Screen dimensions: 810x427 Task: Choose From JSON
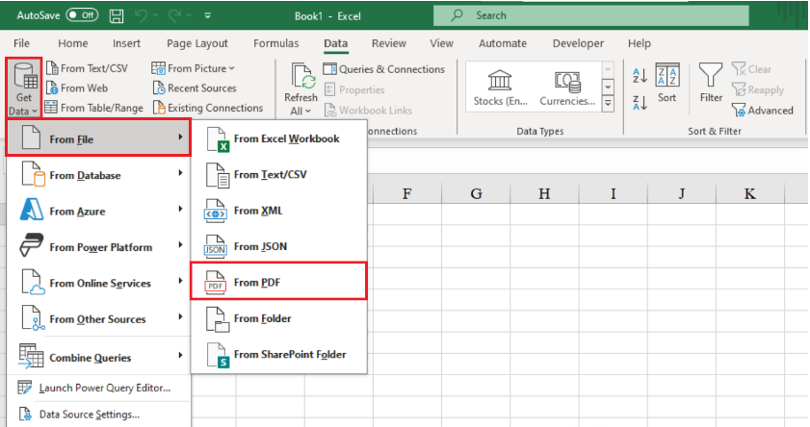(x=279, y=246)
